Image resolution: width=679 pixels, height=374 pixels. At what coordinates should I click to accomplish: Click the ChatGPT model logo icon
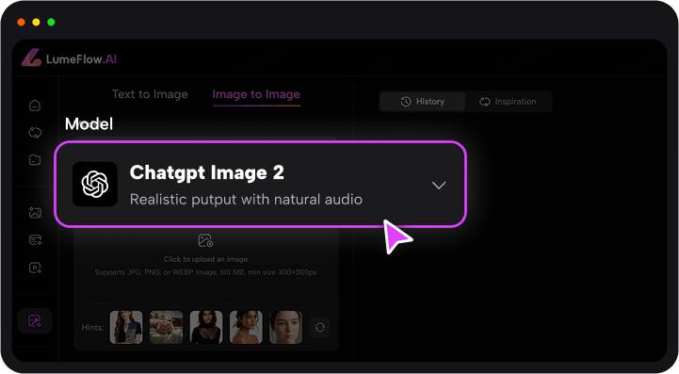95,185
